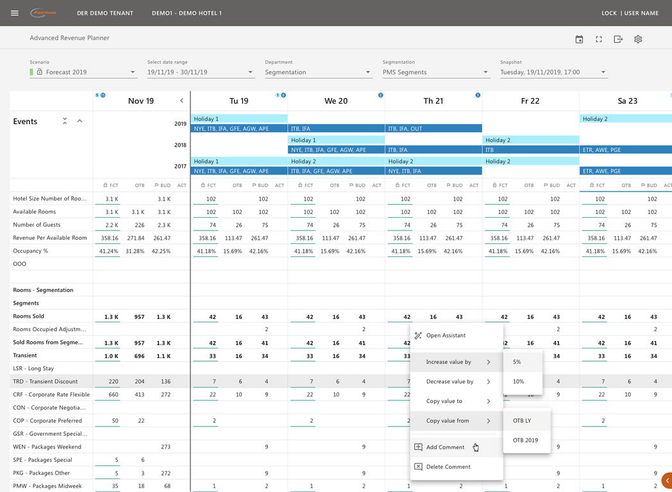Collapse Nov 19 column with the left arrow

181,101
